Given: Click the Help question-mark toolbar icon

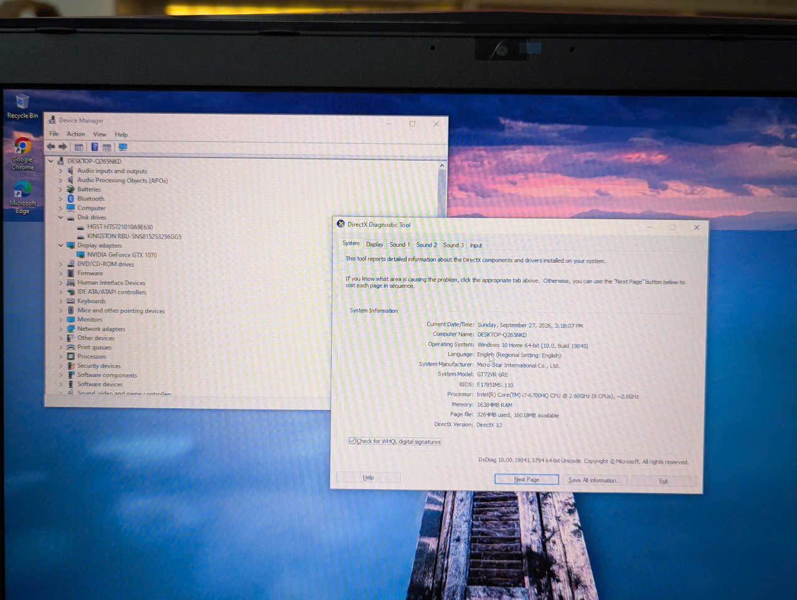Looking at the screenshot, I should (x=95, y=147).
